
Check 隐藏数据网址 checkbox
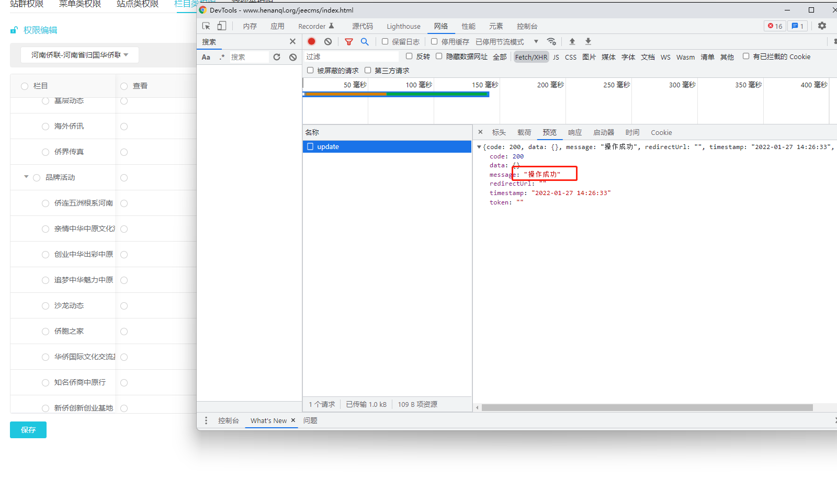(439, 56)
